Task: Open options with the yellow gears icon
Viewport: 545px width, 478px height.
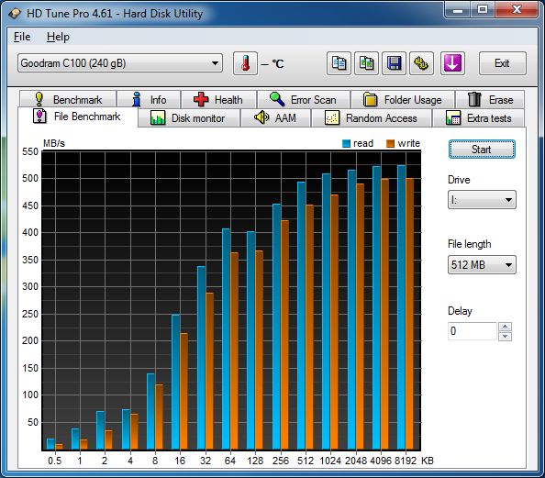Action: 421,63
